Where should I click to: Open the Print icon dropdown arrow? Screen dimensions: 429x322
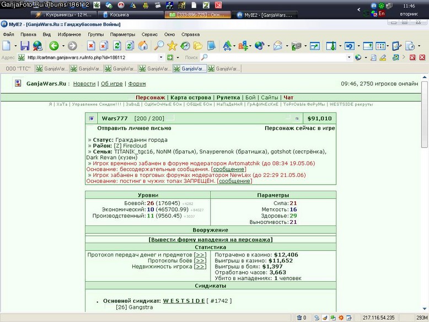pyautogui.click(x=305, y=46)
